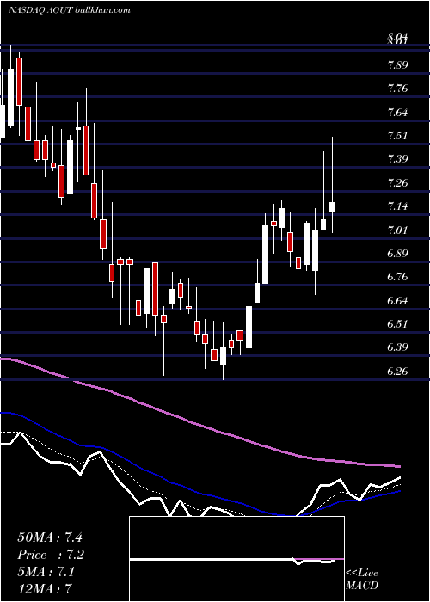Click the 50MA : 7.4 legend entry

[50, 537]
